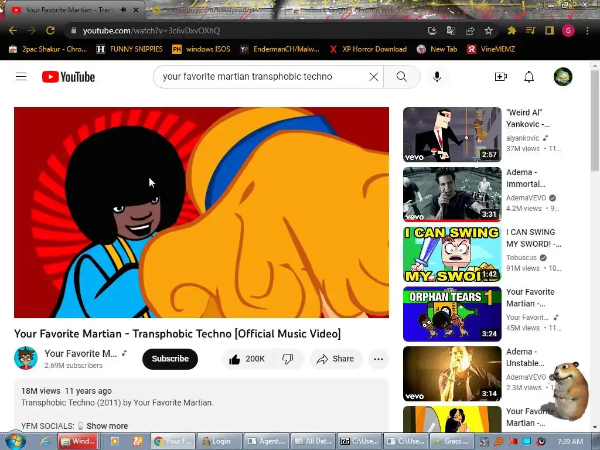
Task: Clear the search box with the X
Action: (374, 77)
